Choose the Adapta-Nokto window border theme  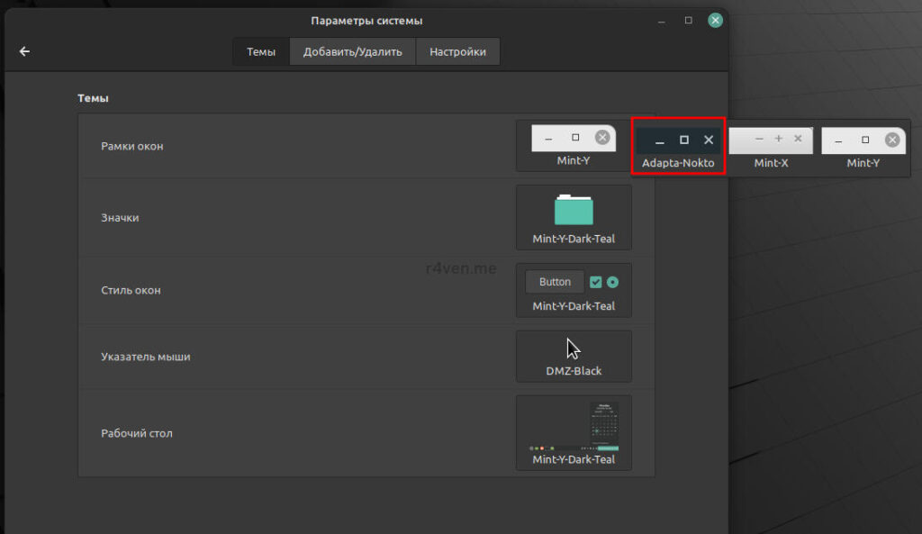tap(678, 147)
